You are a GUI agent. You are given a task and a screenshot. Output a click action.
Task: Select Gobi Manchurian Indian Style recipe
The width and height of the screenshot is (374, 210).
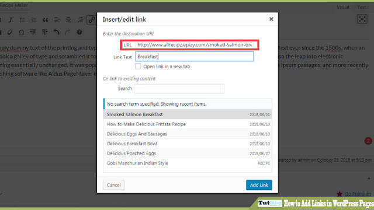coord(188,163)
